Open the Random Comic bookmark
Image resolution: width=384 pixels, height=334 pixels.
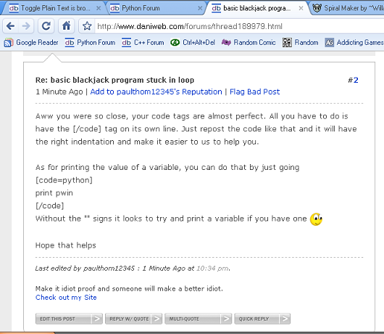(x=249, y=43)
